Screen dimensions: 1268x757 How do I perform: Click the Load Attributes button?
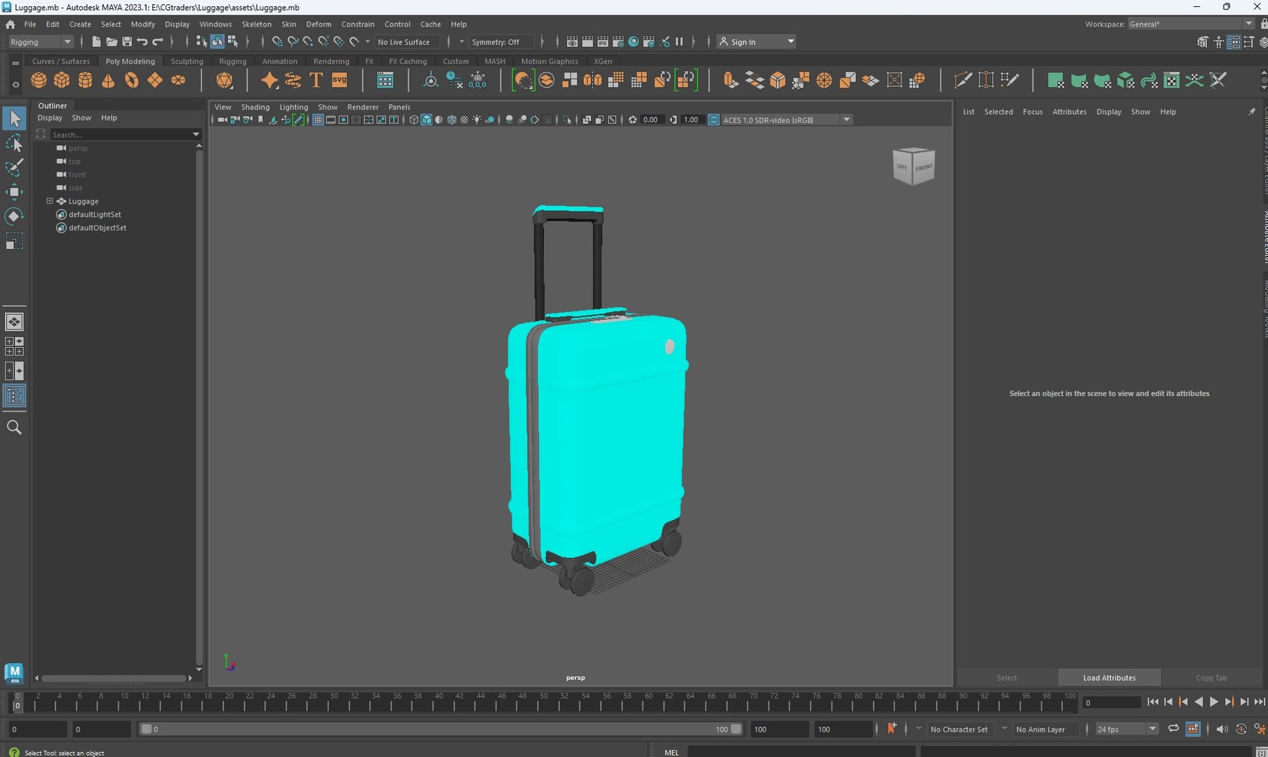coord(1109,678)
